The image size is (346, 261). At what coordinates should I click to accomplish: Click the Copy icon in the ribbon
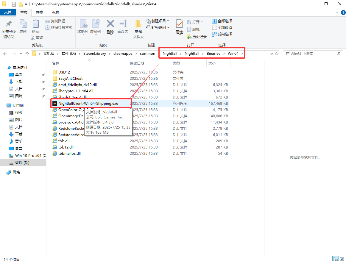pos(23,24)
